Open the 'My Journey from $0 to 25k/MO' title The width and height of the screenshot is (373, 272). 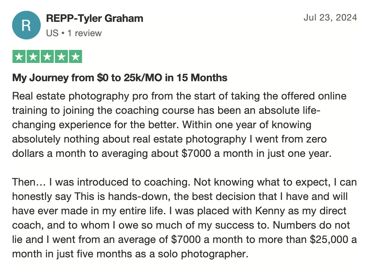(120, 78)
